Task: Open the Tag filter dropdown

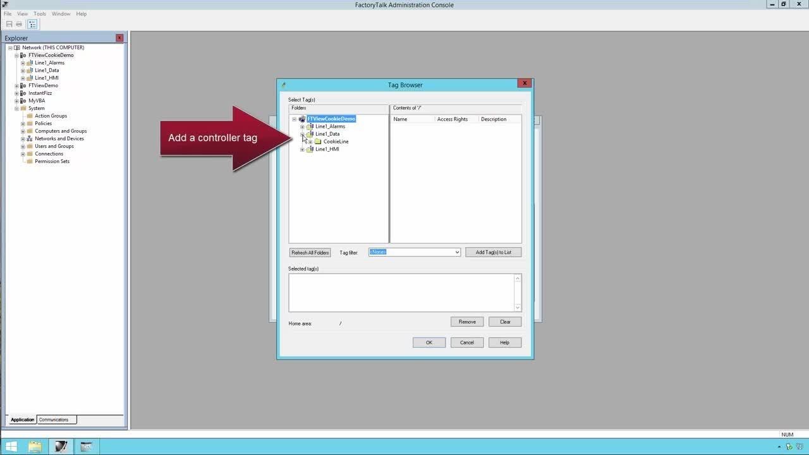Action: [457, 252]
